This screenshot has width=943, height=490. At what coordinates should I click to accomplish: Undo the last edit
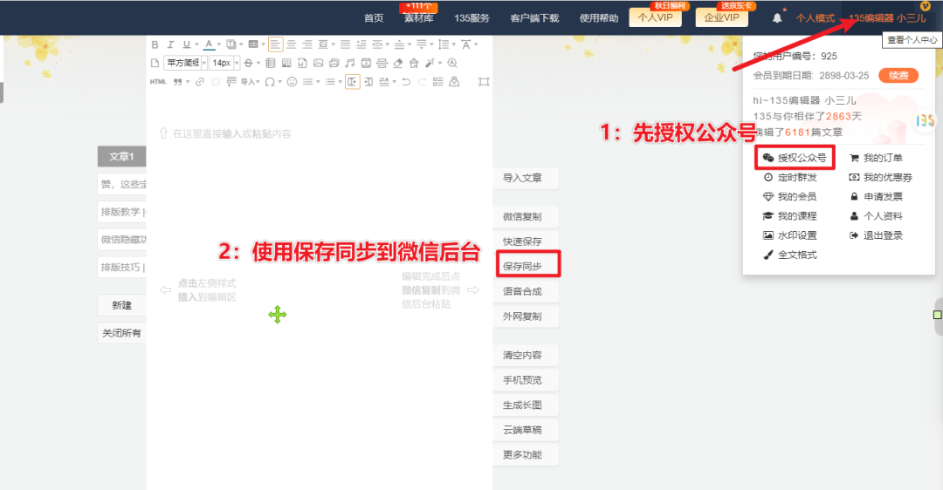(406, 82)
